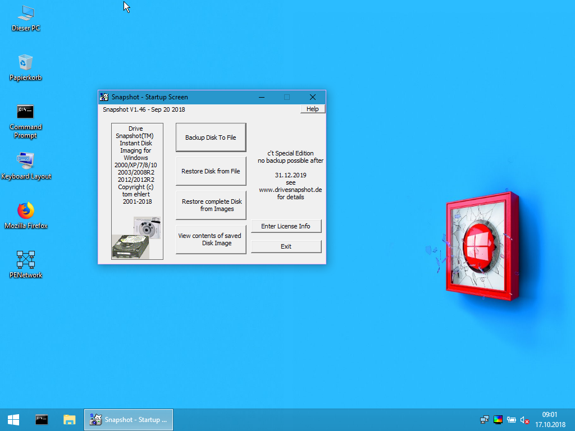
Task: Click the muted volume tray icon
Action: pos(525,419)
